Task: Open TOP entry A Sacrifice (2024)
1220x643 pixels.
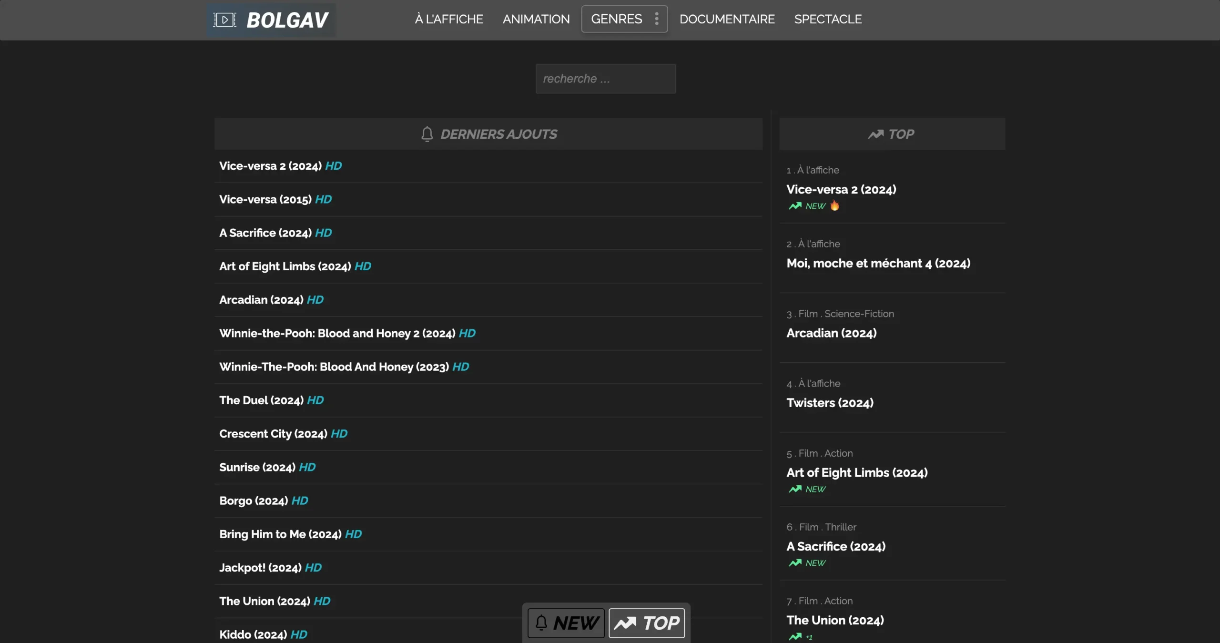Action: 836,546
